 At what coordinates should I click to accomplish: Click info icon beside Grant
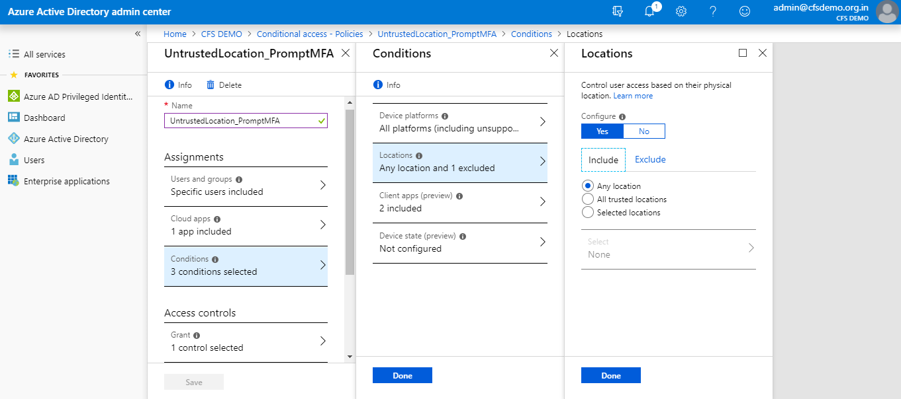pos(197,336)
